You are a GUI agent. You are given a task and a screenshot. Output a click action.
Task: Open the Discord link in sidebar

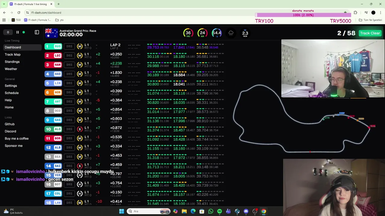coord(11,131)
